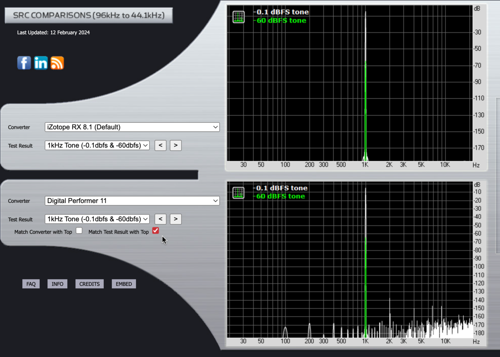500x357 pixels.
Task: Open top Test Result dropdown
Action: (97, 145)
